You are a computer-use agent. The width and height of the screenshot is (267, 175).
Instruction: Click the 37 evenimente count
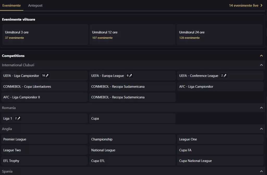point(15,38)
